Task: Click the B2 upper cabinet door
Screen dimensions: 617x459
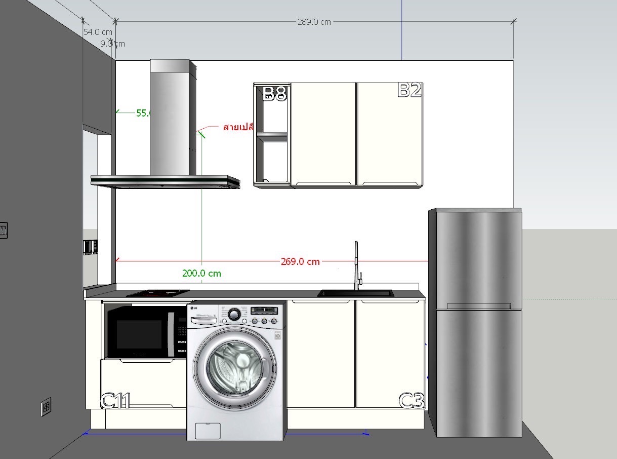Action: point(390,134)
